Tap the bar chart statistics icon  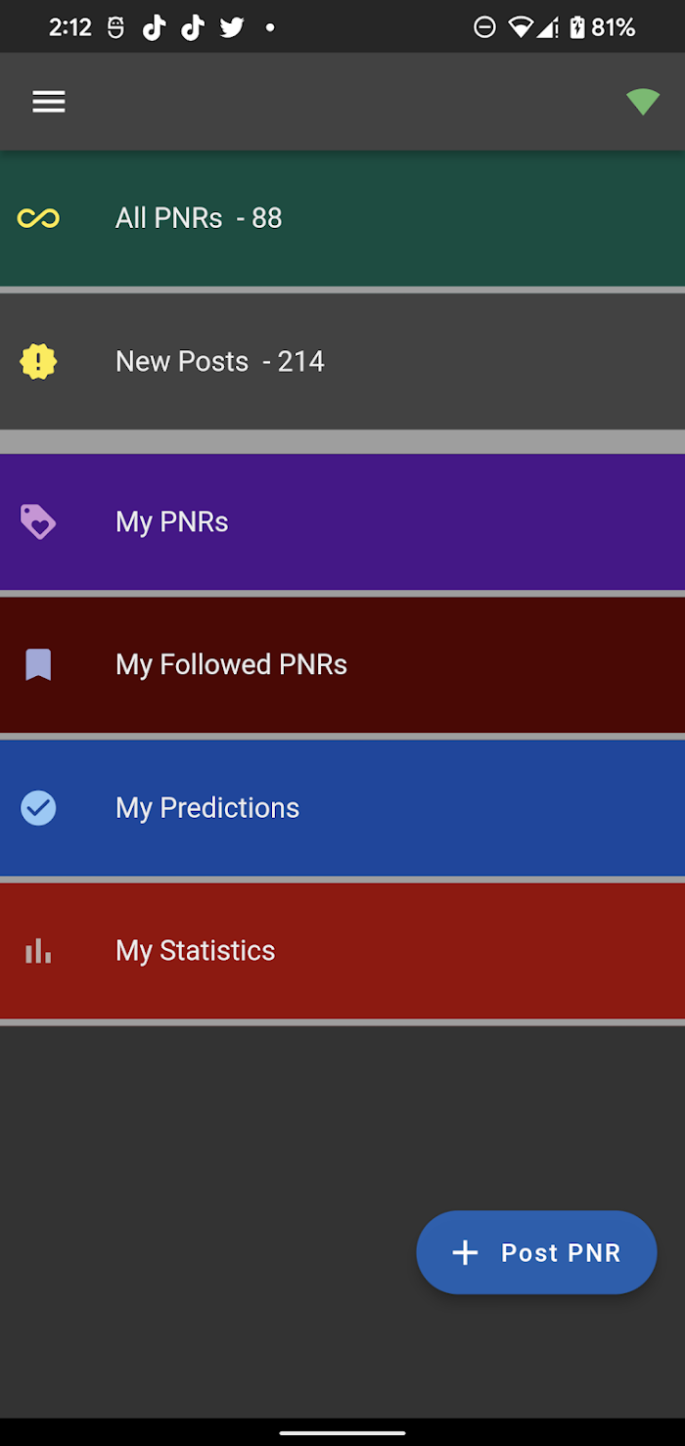click(x=38, y=951)
